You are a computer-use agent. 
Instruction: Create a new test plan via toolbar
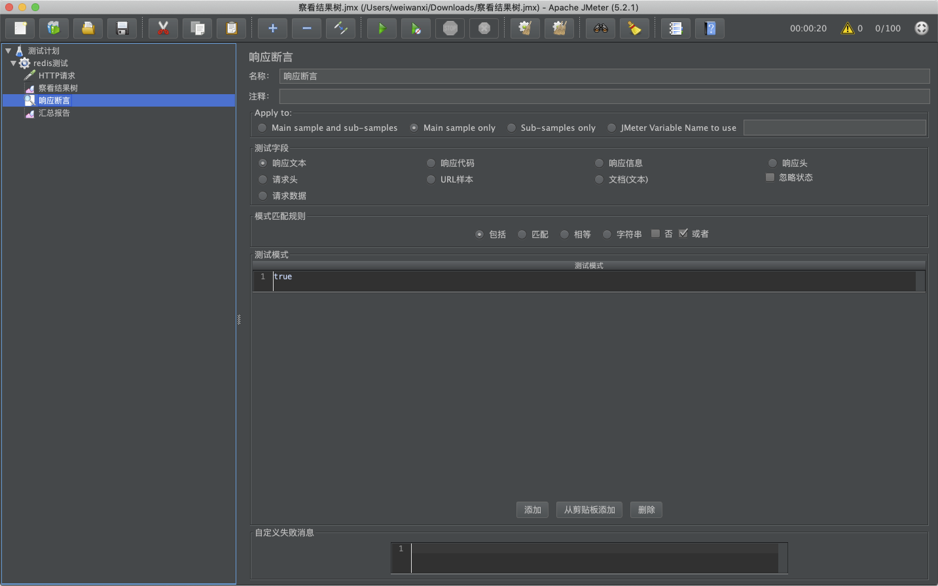coord(20,28)
